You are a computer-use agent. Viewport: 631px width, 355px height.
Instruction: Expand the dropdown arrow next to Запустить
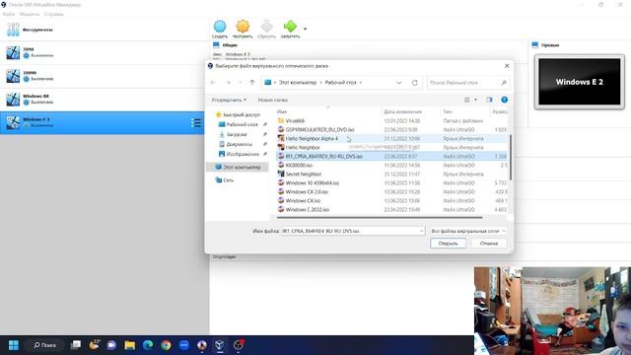[305, 29]
